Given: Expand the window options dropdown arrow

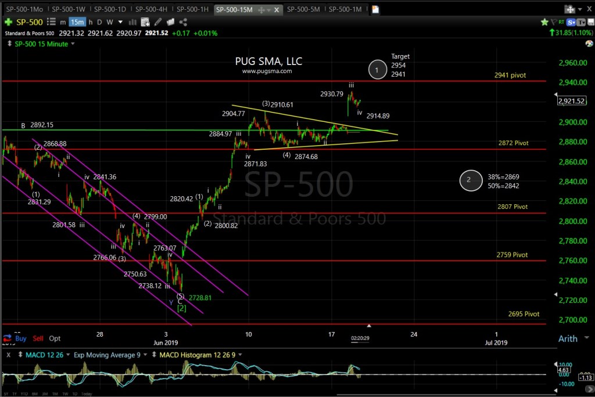Looking at the screenshot, I should point(580,9).
